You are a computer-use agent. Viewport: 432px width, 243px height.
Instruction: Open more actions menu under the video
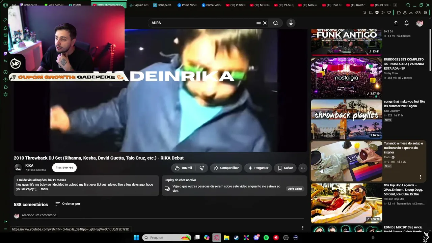tap(303, 168)
